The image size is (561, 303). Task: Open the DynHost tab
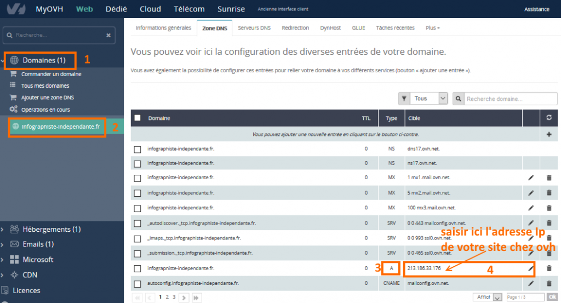(330, 28)
